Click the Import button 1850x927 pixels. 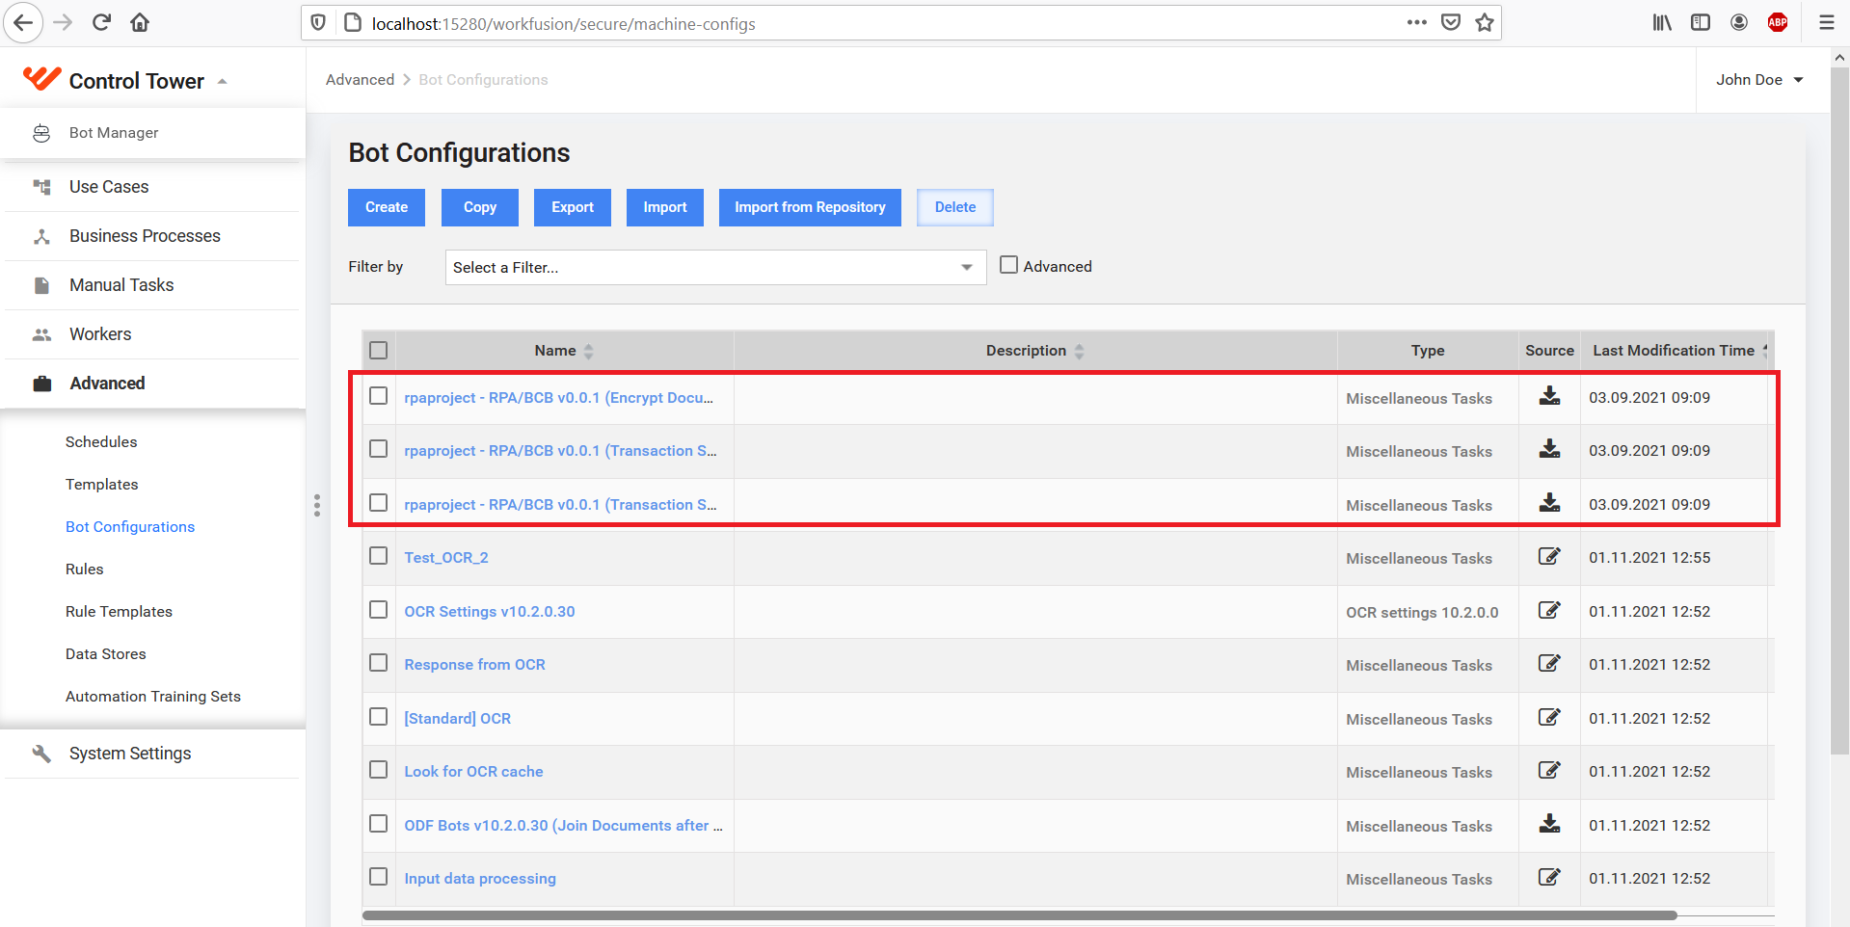point(665,207)
